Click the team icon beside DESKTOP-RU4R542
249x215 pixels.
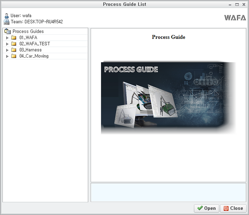[7, 22]
